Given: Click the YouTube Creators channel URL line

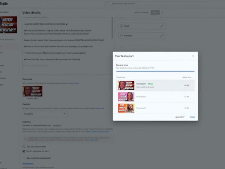Looking at the screenshot, I should pyautogui.click(x=55, y=53).
